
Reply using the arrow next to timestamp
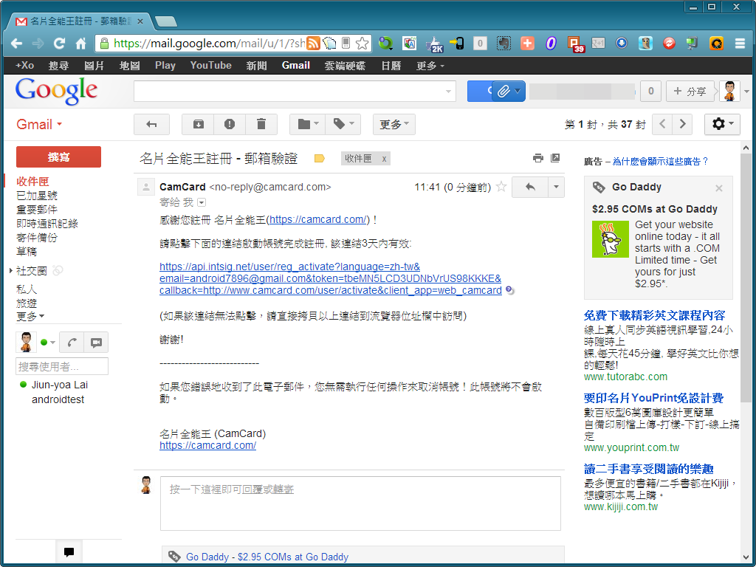(530, 187)
